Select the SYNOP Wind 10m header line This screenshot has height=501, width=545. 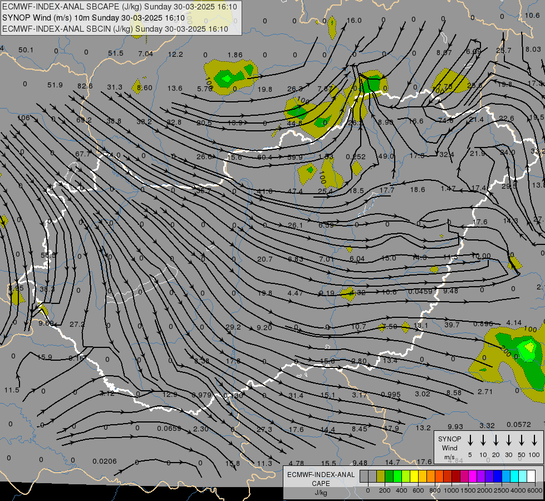point(93,18)
